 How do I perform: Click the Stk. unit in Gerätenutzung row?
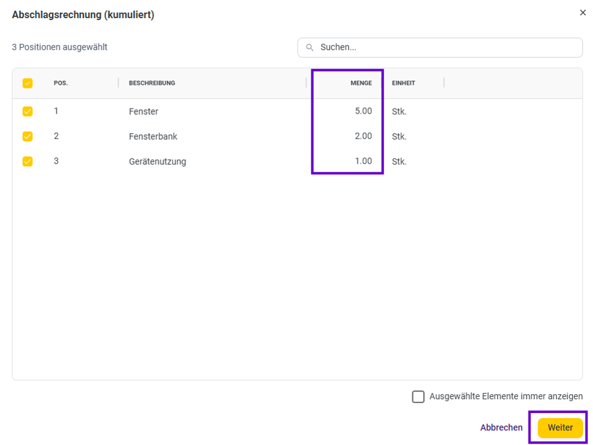(399, 161)
